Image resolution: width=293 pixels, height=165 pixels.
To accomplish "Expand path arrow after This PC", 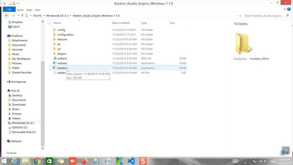I will [44, 16].
